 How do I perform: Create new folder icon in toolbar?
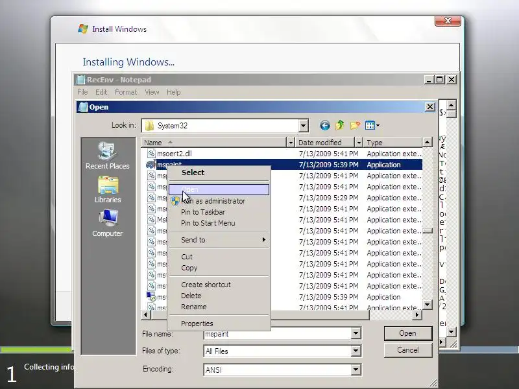355,125
